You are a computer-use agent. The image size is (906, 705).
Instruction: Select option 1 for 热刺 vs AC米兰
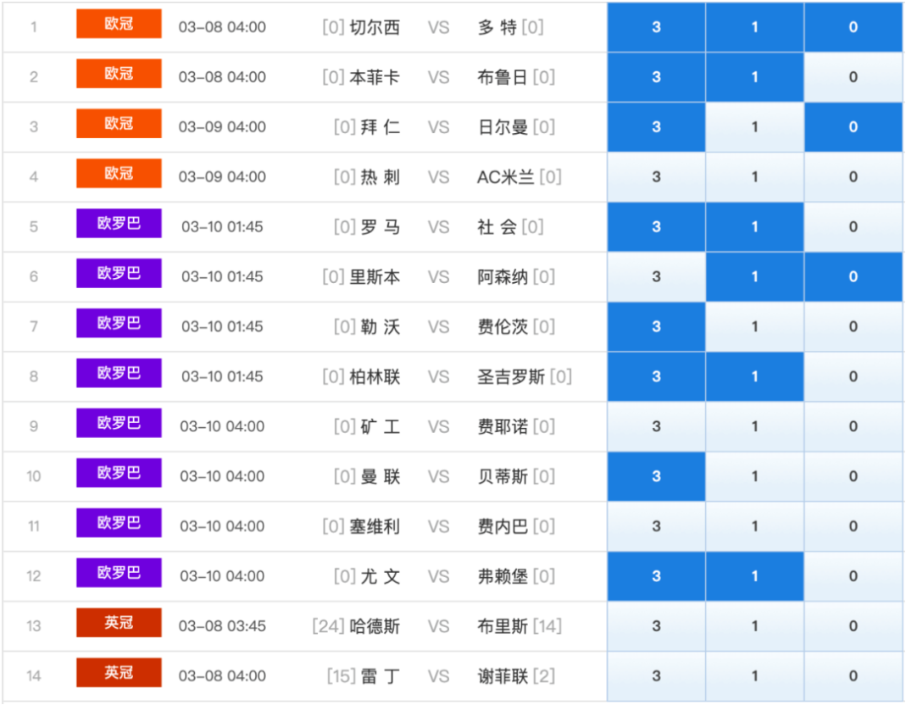754,177
